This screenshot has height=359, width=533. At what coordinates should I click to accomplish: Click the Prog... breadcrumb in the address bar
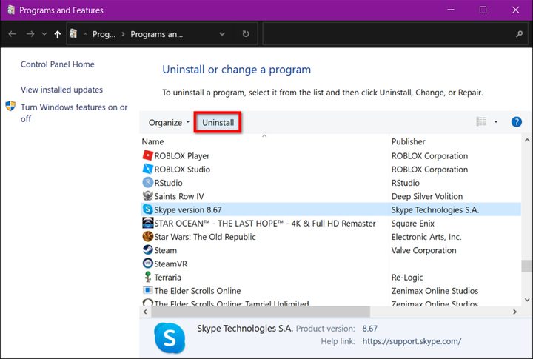click(x=104, y=34)
